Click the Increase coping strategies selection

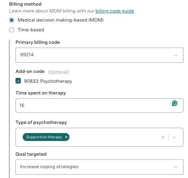(x=49, y=167)
